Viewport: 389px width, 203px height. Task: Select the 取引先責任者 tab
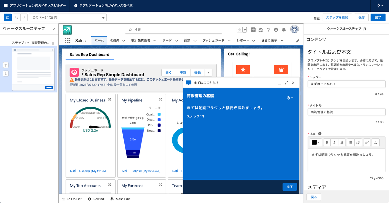(141, 40)
